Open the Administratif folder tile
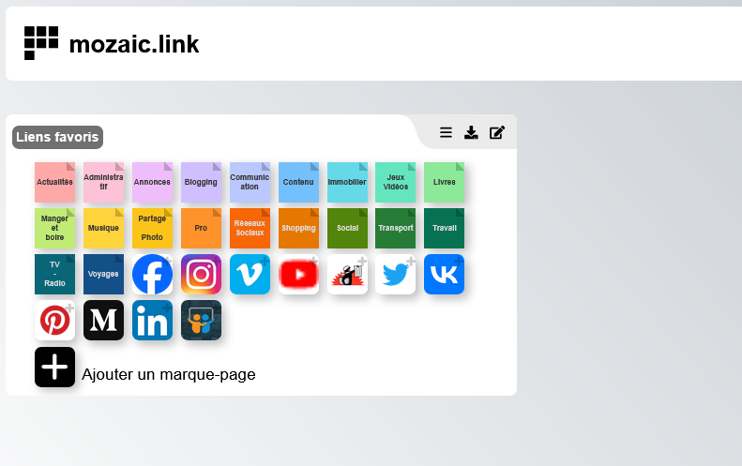 (103, 182)
